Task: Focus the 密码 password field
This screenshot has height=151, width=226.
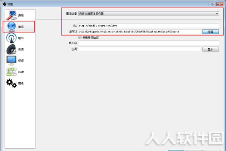Action: click(139, 49)
